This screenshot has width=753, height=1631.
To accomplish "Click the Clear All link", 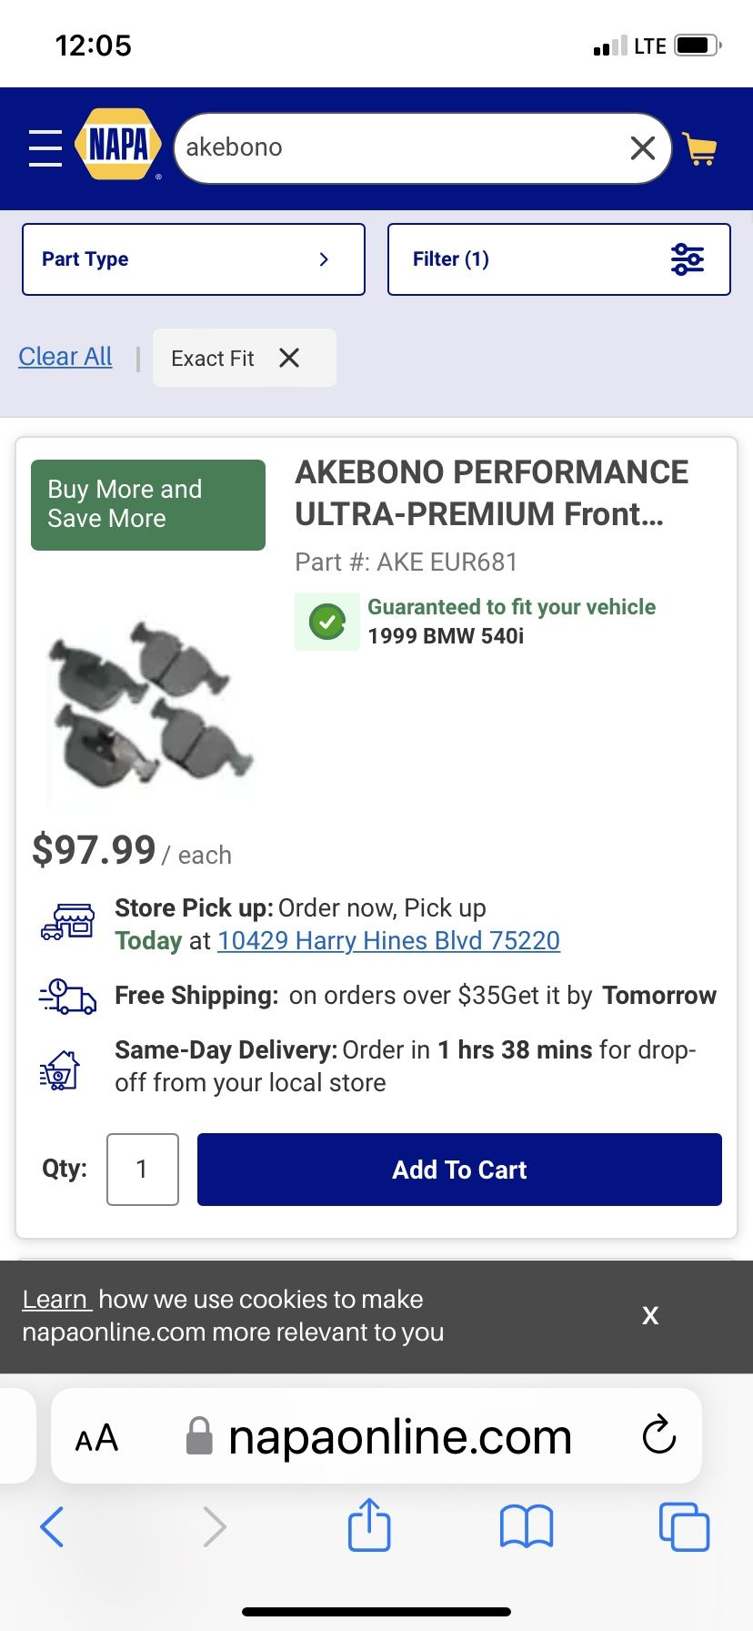I will tap(65, 357).
